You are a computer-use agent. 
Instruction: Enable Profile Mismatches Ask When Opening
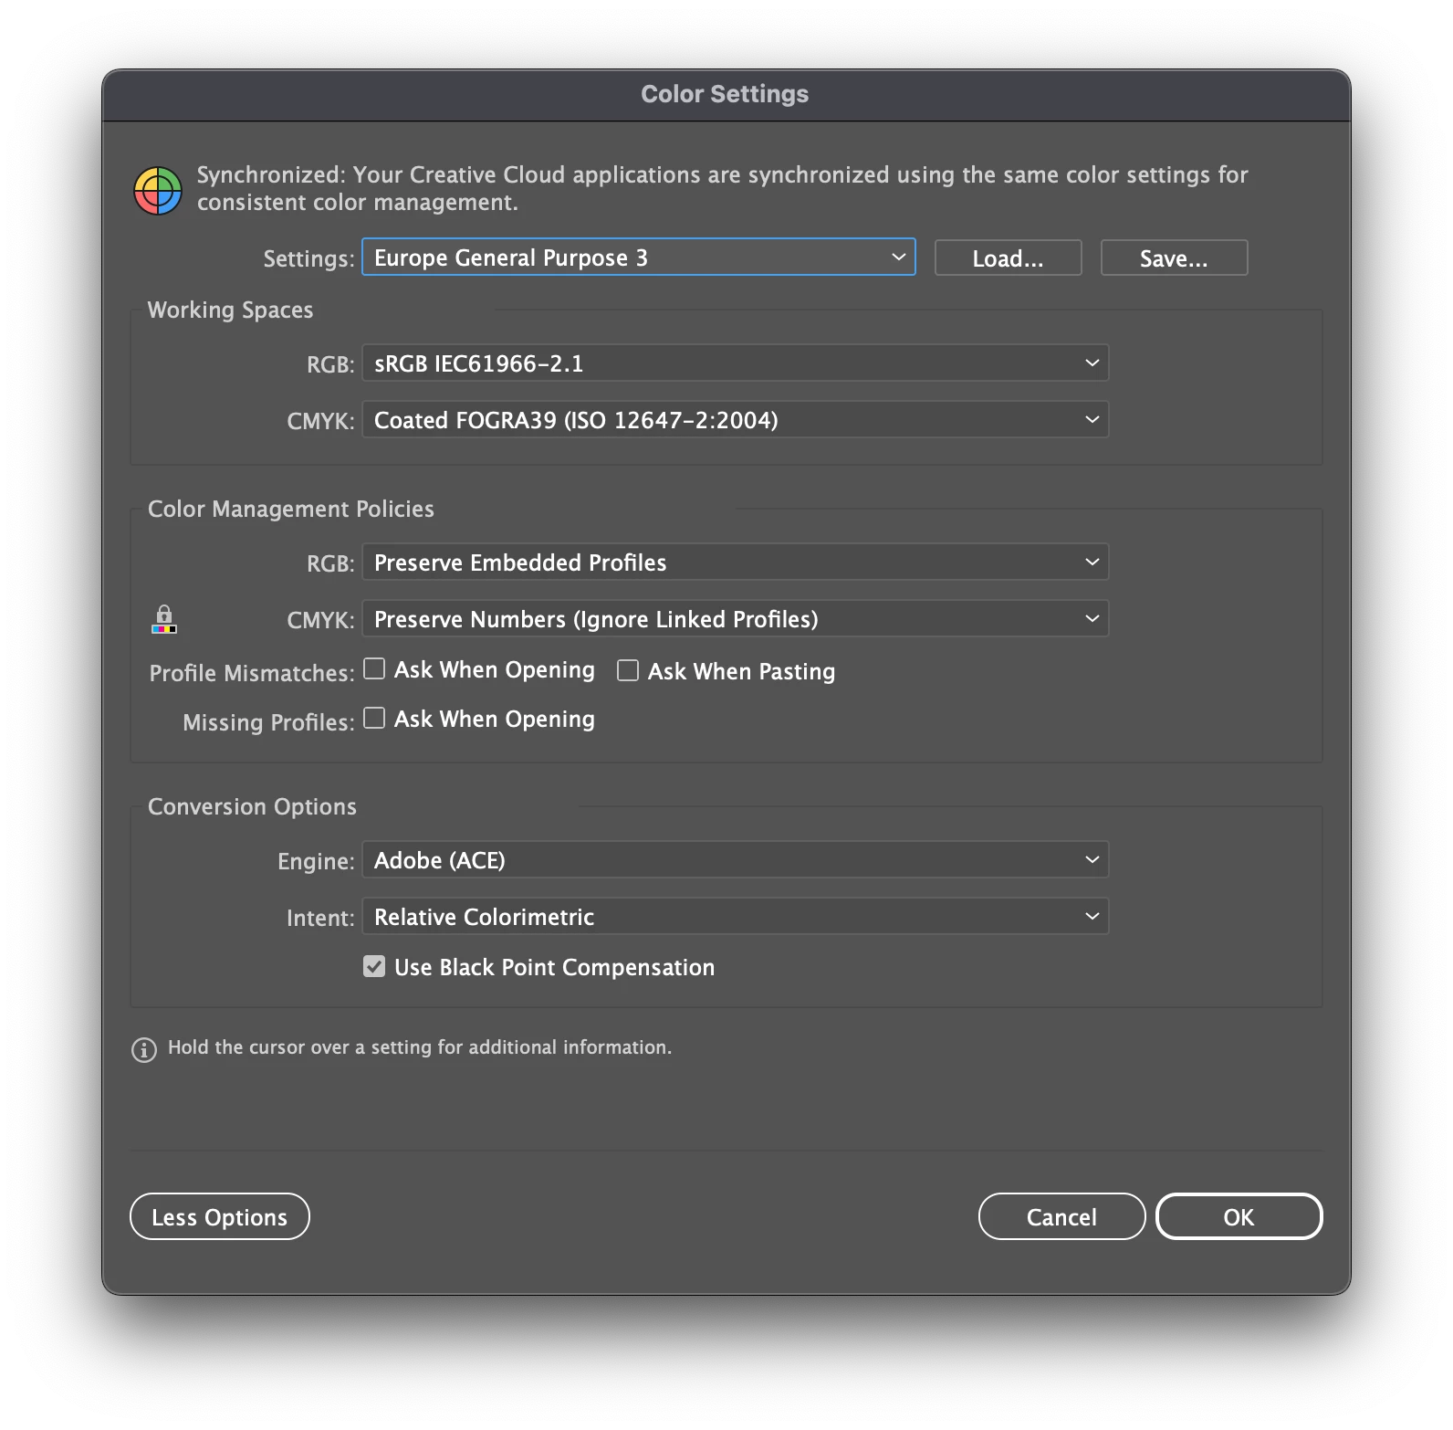point(374,669)
